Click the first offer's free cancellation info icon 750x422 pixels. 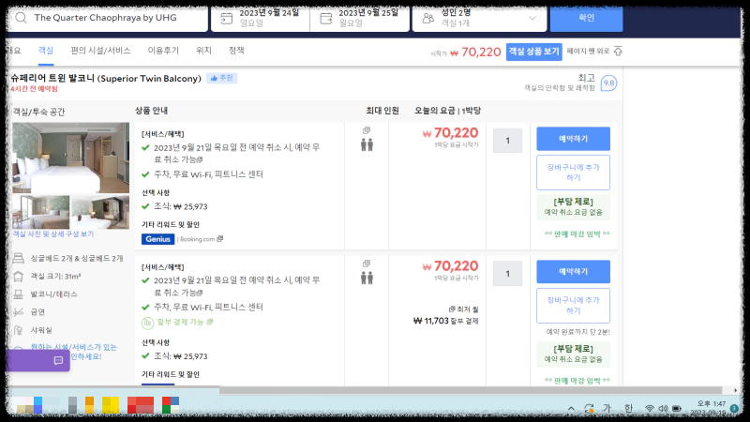click(200, 159)
